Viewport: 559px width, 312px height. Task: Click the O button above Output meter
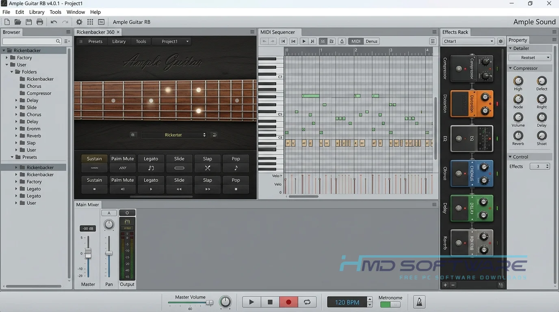pos(127,213)
